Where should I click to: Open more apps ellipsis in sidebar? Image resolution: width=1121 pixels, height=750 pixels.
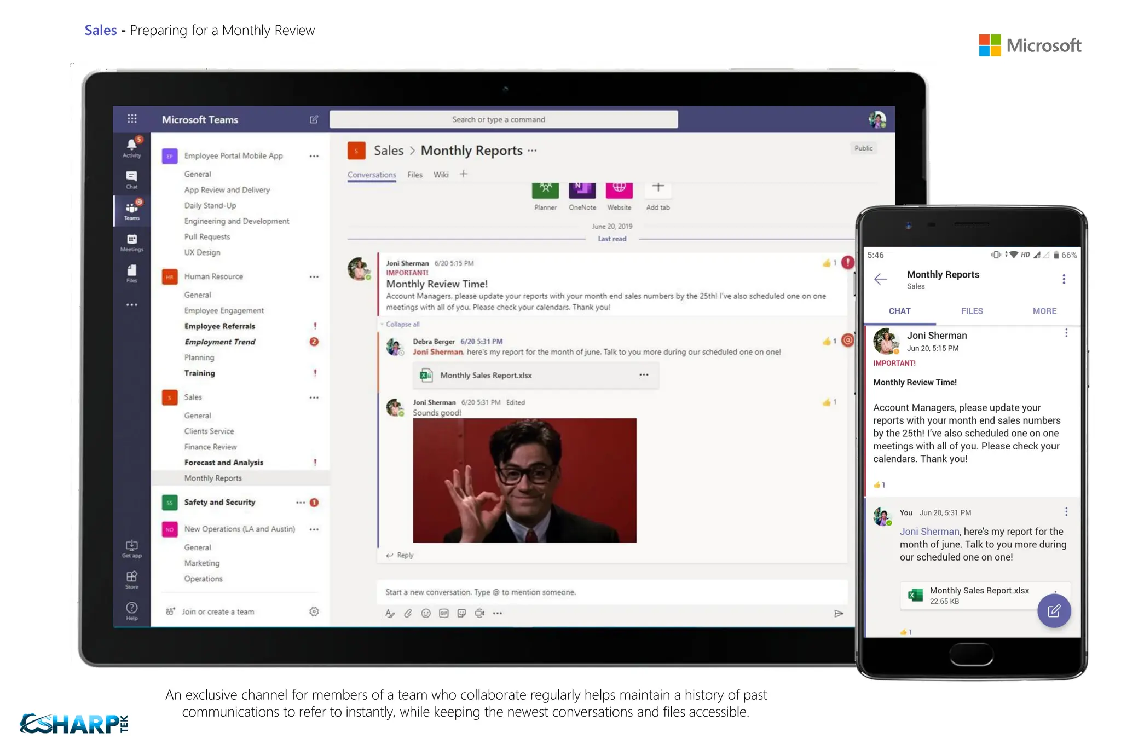coord(131,304)
